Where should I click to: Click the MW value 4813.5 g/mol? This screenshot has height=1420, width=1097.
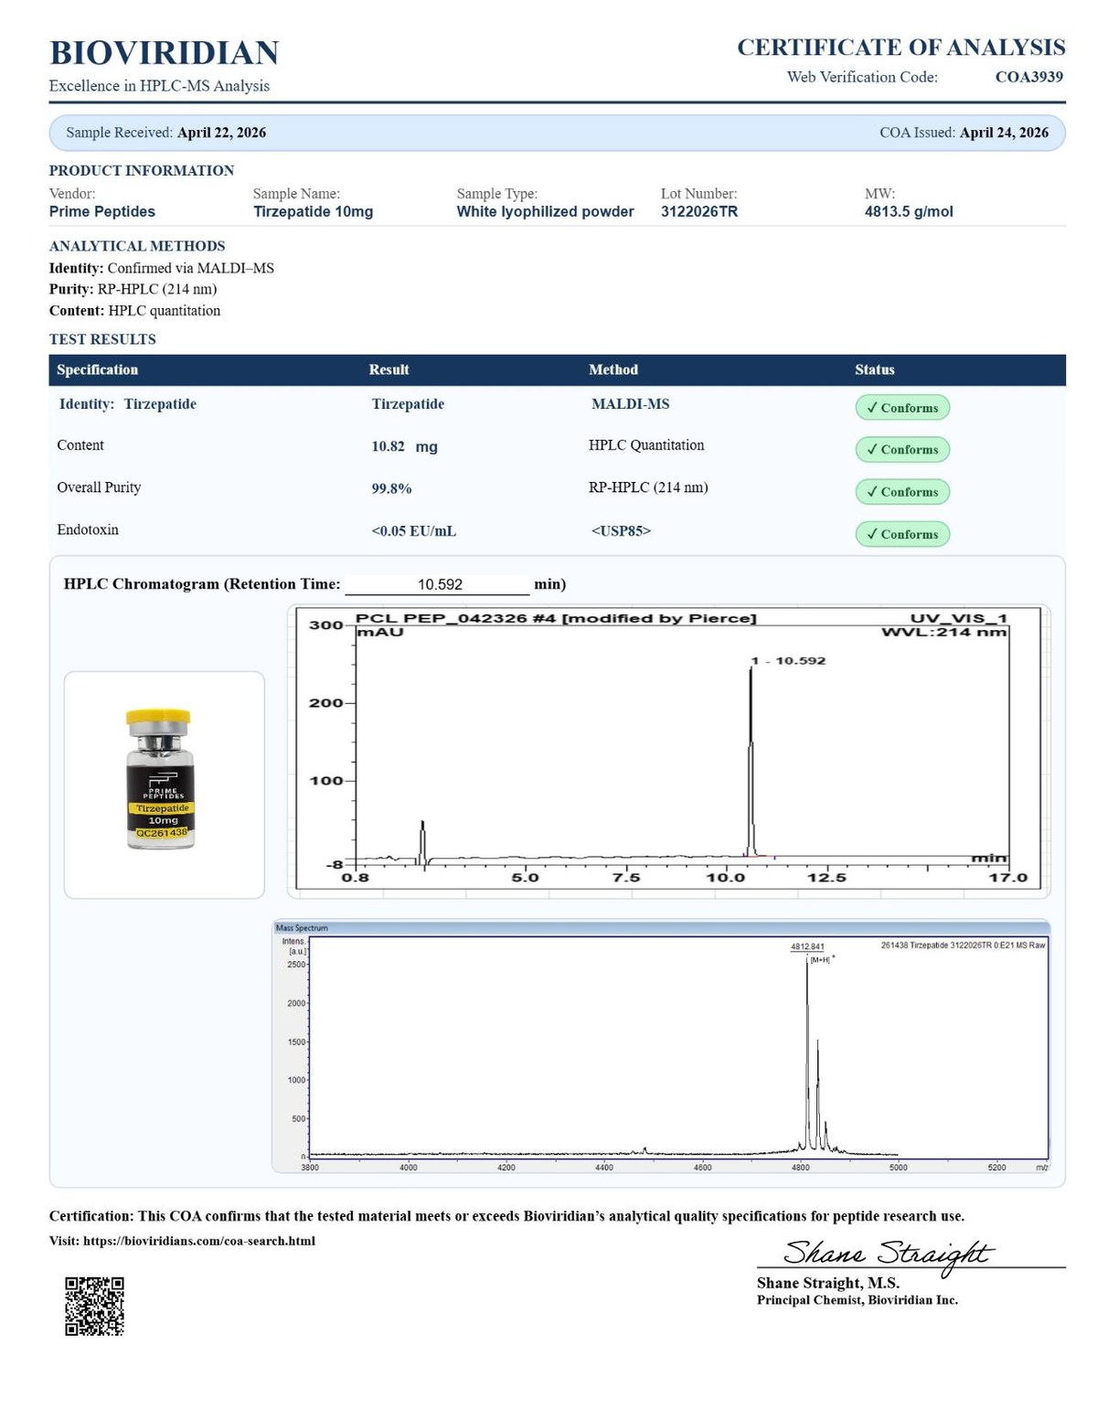(909, 211)
